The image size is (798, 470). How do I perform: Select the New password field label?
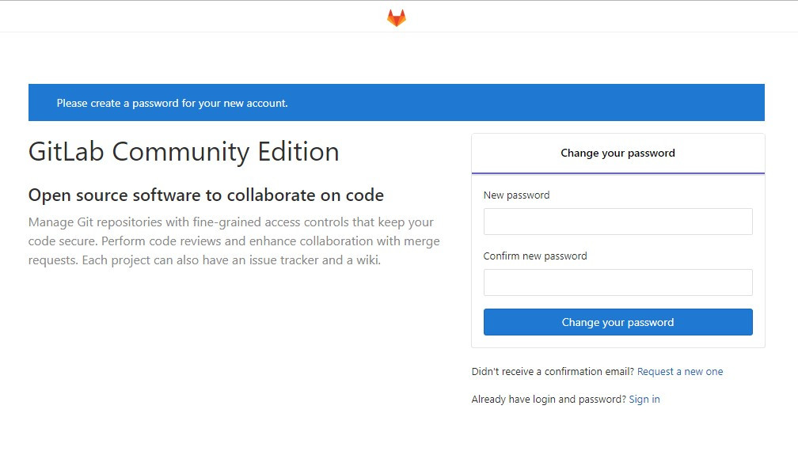coord(516,195)
